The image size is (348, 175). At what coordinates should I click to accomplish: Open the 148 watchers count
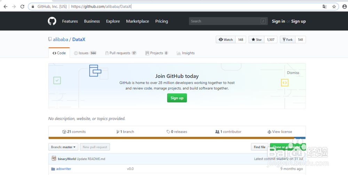pos(240,40)
